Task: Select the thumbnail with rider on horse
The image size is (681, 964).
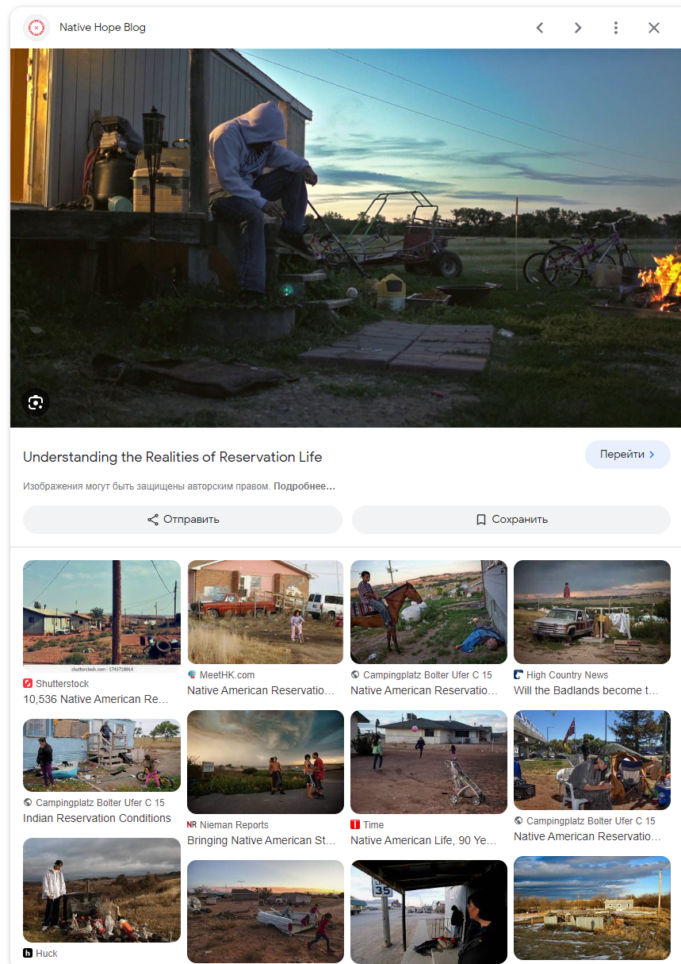Action: 428,612
